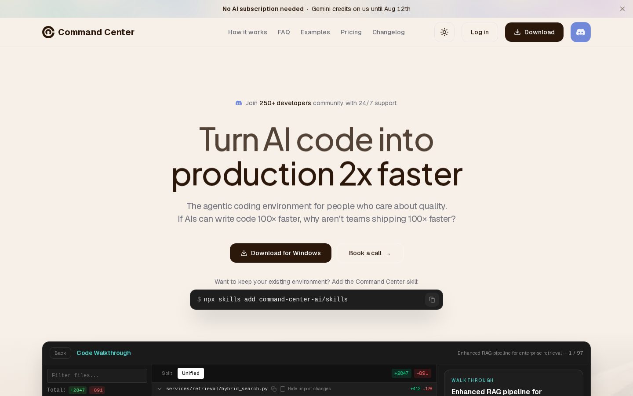633x396 pixels.
Task: Toggle Hide import changes checkbox
Action: (283, 389)
